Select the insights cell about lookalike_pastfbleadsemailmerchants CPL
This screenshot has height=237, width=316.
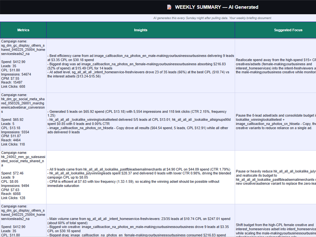pyautogui.click(x=140, y=176)
